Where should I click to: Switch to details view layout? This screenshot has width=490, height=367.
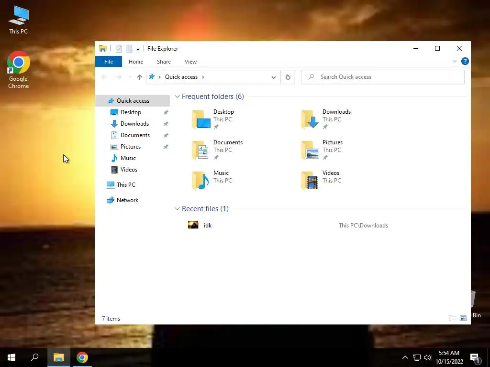click(453, 318)
